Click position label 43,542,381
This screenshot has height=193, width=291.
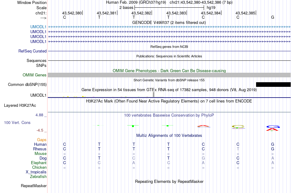click(x=107, y=13)
